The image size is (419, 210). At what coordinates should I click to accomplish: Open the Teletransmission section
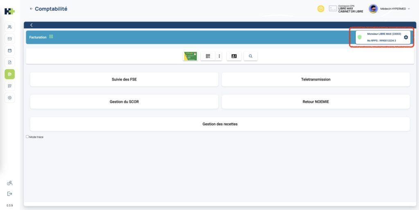[x=315, y=79]
